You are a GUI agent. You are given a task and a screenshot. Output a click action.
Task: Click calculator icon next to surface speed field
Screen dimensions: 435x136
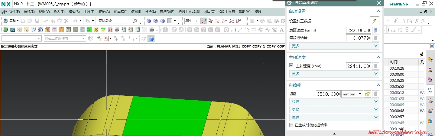point(375,30)
